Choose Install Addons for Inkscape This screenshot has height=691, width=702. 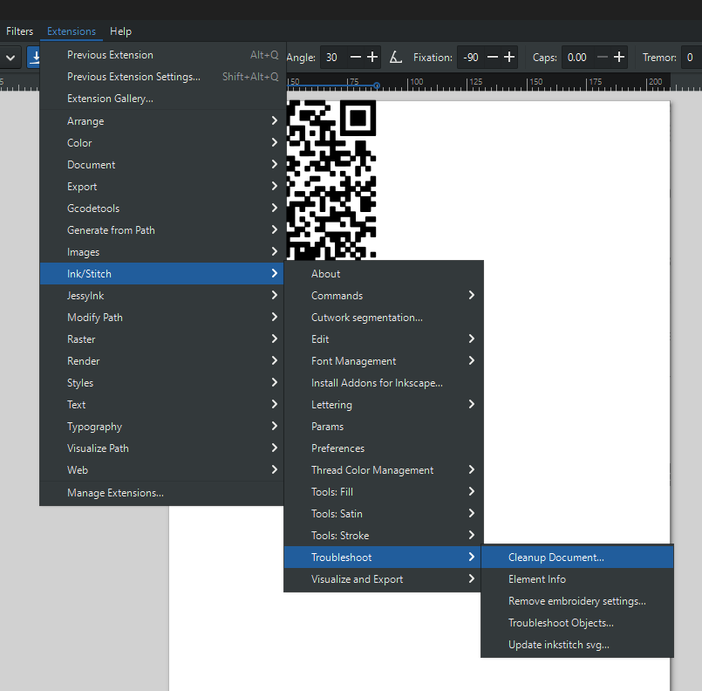pyautogui.click(x=384, y=382)
